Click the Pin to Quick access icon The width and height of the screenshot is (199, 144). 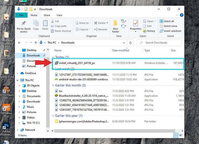click(x=24, y=23)
